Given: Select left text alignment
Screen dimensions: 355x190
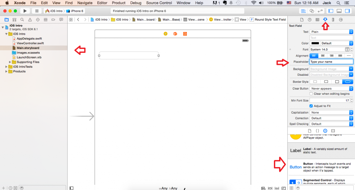Looking at the screenshot, I should (x=314, y=56).
